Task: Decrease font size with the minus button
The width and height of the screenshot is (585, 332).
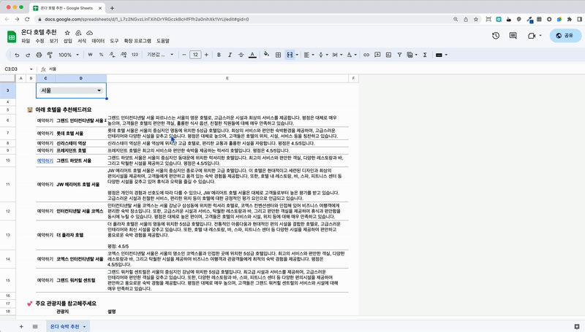Action: tap(184, 55)
